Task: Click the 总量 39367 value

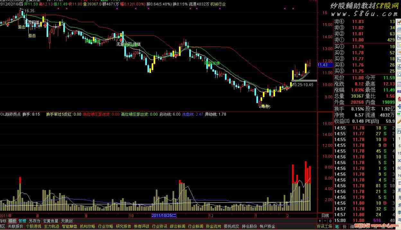Action: coord(357,96)
